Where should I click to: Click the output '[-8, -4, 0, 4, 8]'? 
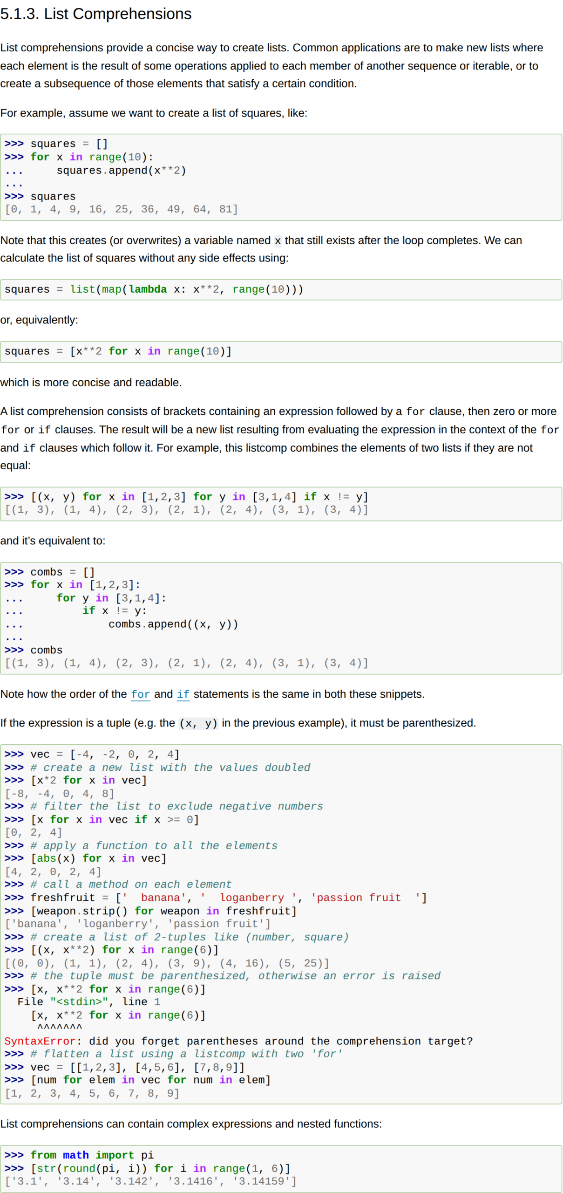click(x=59, y=794)
